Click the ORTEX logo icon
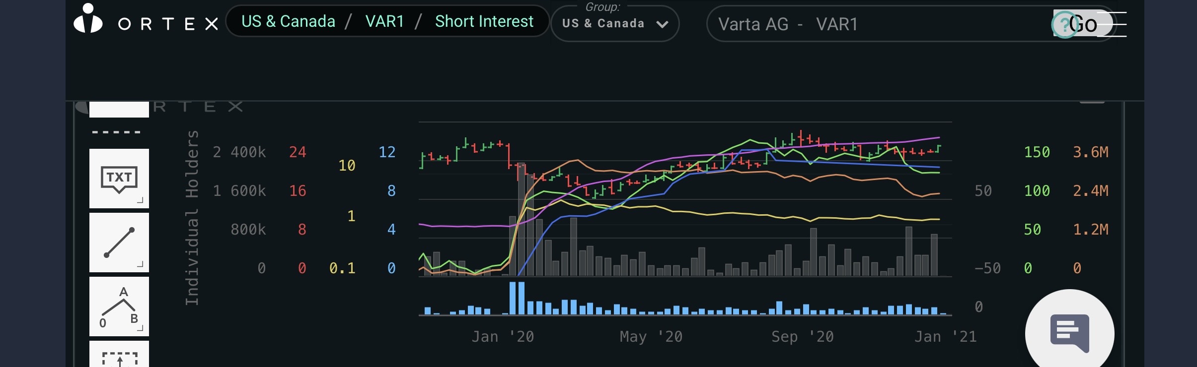The width and height of the screenshot is (1197, 367). [88, 19]
